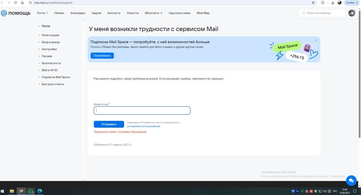This screenshot has height=195, width=361.
Task: Click the browser back arrow
Action: coord(2,2)
